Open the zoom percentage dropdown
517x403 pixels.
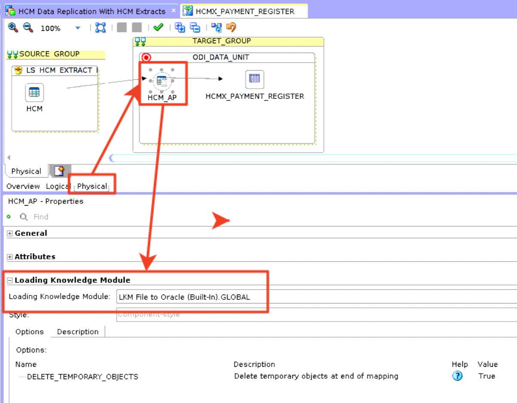tap(78, 28)
